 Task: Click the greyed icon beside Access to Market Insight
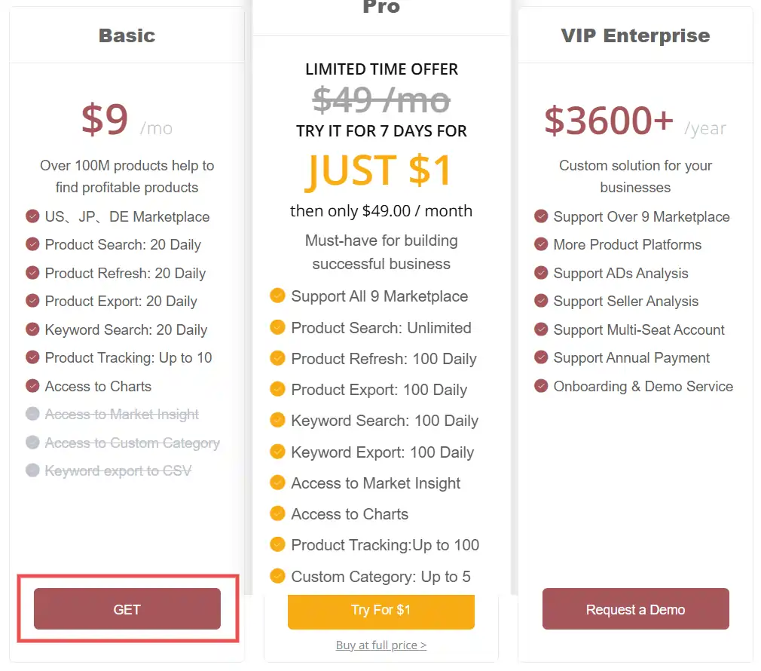click(x=32, y=414)
